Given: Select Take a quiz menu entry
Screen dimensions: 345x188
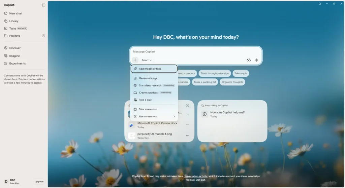Looking at the screenshot, I should point(154,100).
